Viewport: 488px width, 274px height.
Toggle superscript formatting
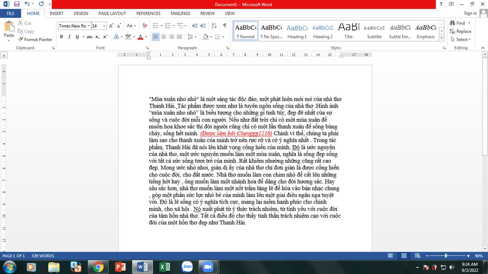coord(105,37)
